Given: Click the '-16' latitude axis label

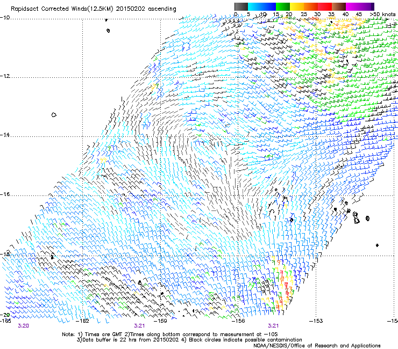Looking at the screenshot, I should 5,194.
